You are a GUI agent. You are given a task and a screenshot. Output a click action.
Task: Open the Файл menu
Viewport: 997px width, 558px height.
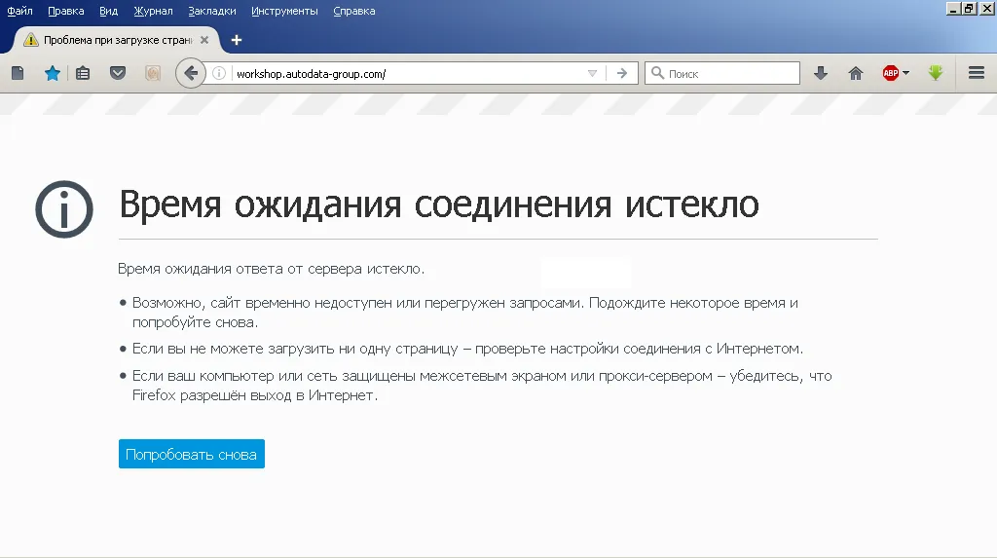(19, 11)
